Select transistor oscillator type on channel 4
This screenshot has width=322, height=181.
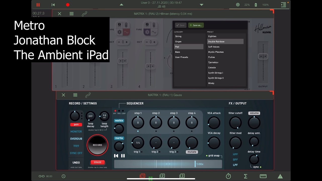147,25
